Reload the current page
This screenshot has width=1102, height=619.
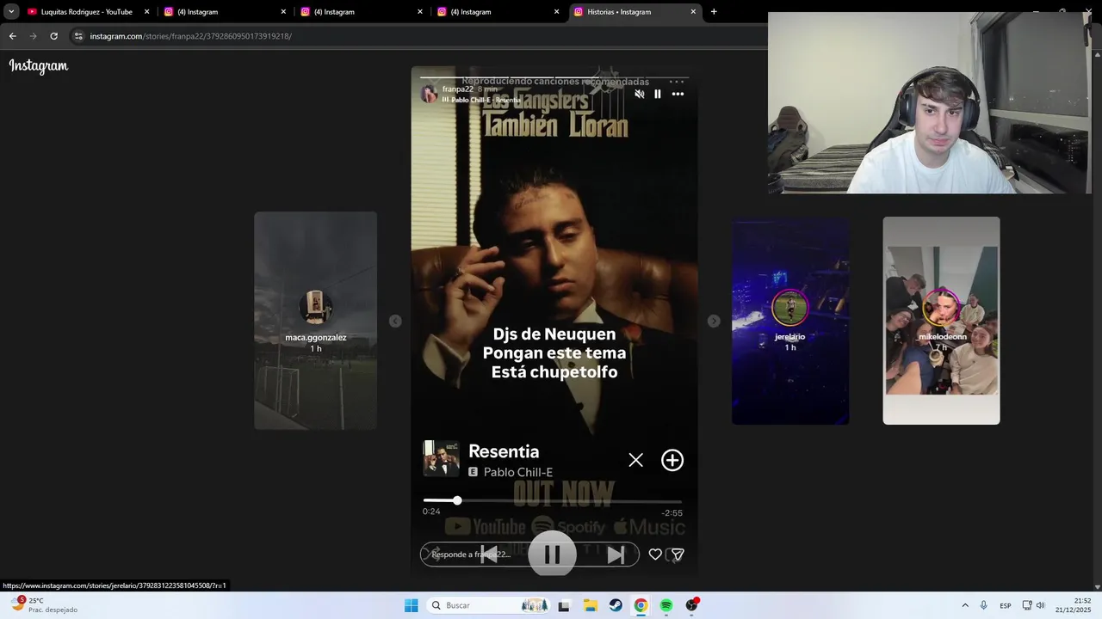pyautogui.click(x=53, y=36)
